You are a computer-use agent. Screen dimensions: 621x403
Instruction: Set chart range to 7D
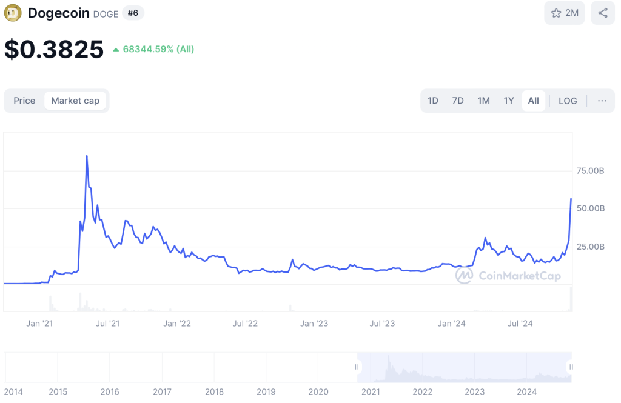point(458,101)
